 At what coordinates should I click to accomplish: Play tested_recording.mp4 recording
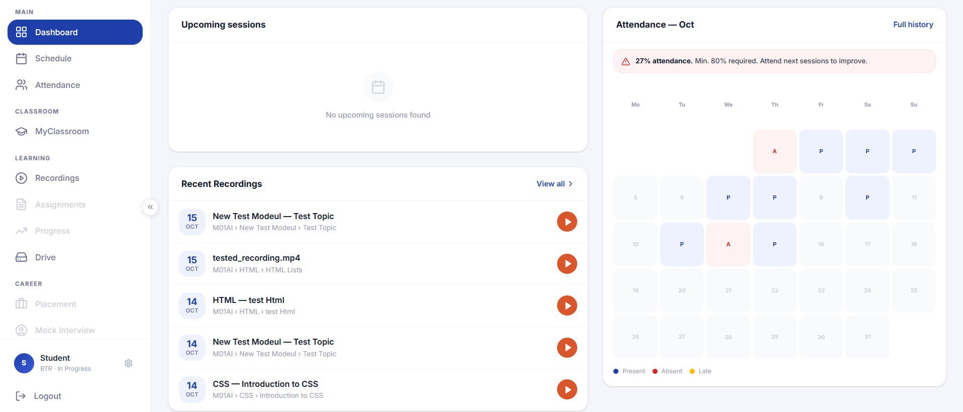pos(567,264)
